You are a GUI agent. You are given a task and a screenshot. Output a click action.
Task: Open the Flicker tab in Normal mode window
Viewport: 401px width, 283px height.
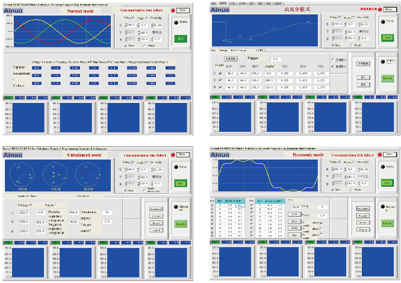coord(32,5)
